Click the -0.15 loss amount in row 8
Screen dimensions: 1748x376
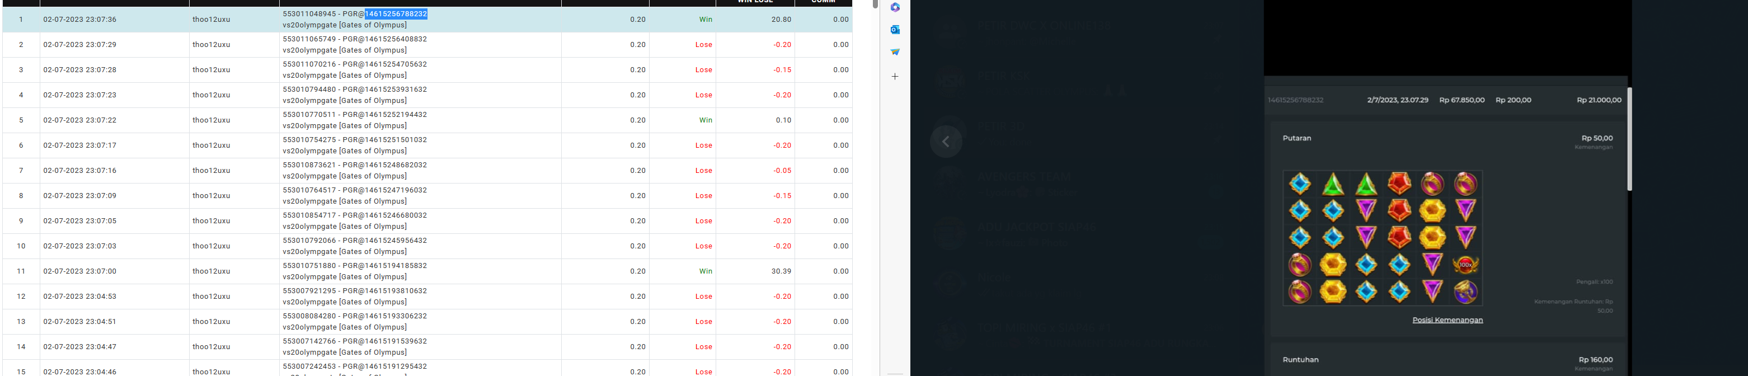pyautogui.click(x=782, y=196)
